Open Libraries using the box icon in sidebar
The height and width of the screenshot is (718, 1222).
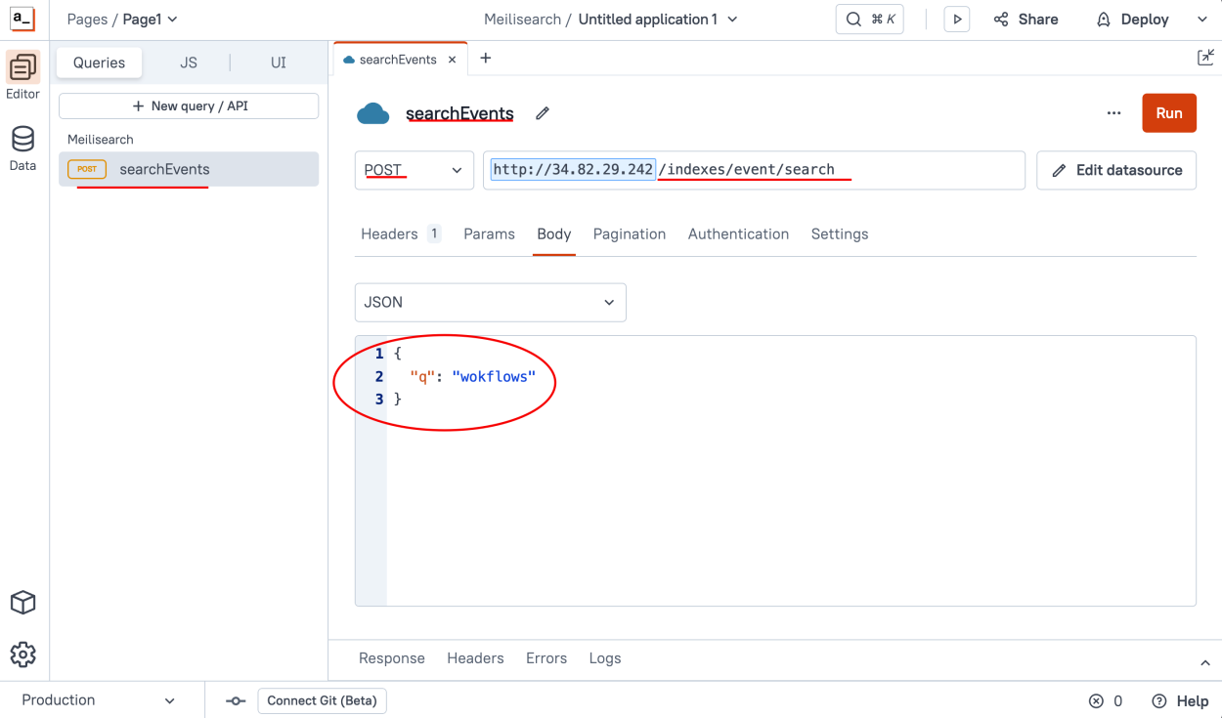(x=22, y=603)
